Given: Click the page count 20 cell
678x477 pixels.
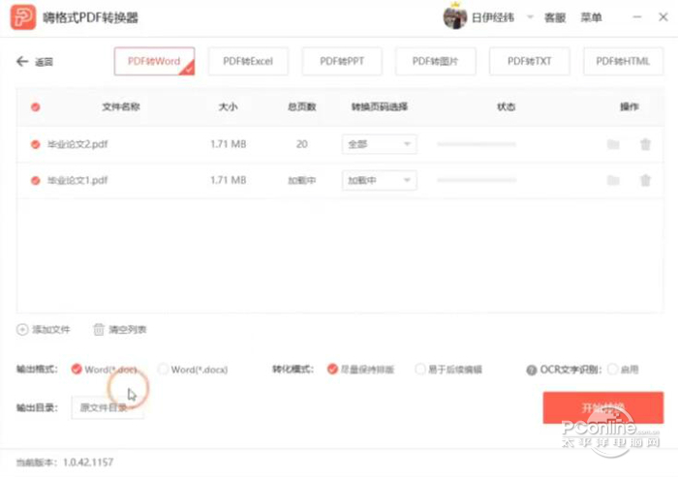Looking at the screenshot, I should 302,144.
